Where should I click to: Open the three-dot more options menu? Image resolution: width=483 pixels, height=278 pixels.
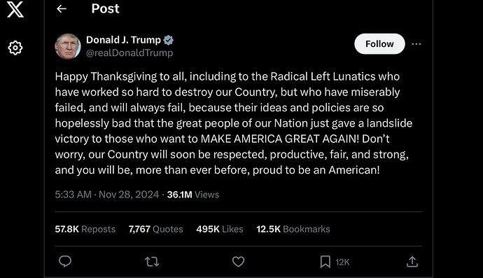416,44
